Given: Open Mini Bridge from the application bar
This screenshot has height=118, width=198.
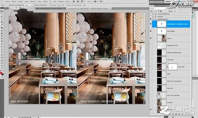Looking at the screenshot, I should point(78,1).
